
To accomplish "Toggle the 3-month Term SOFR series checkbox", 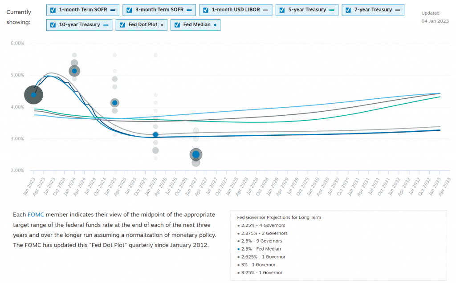I will [130, 10].
